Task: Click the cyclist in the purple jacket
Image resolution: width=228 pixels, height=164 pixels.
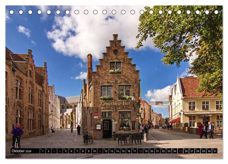Action: coord(17,132)
